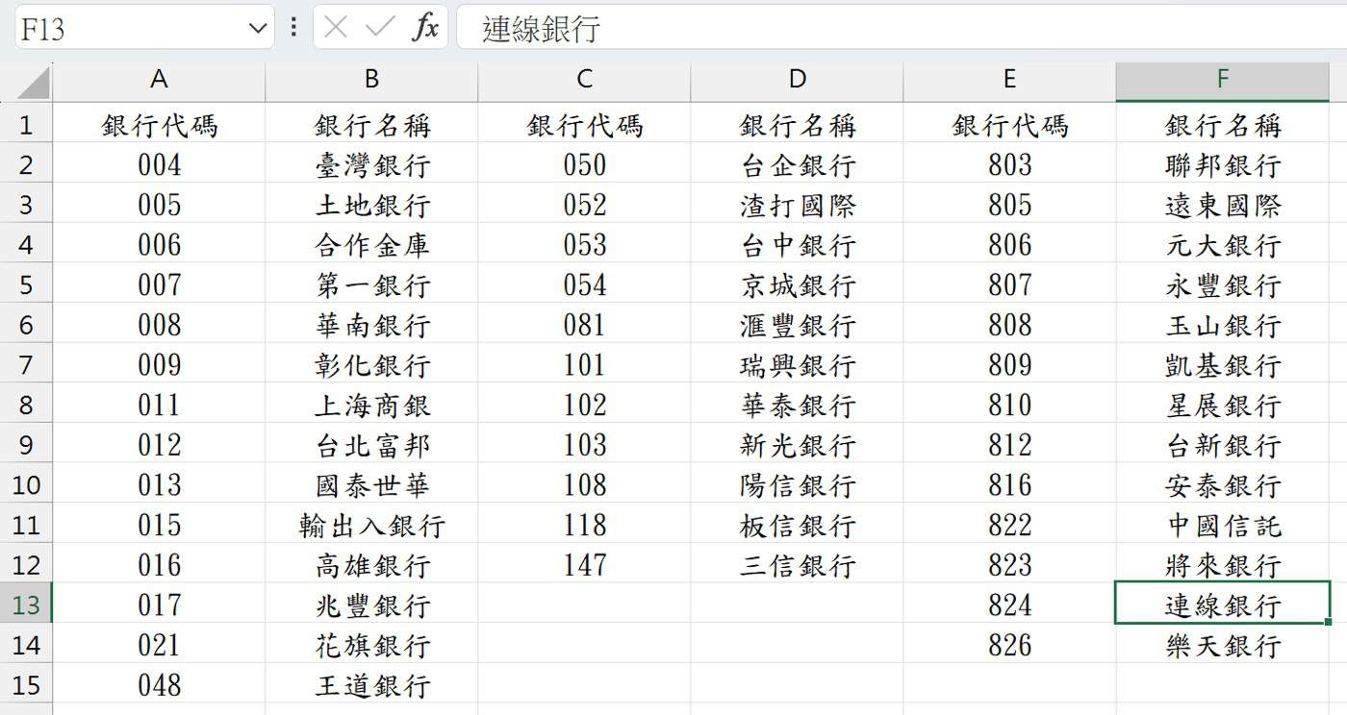
Task: Click cell with 永豐銀行
Action: [x=1222, y=284]
